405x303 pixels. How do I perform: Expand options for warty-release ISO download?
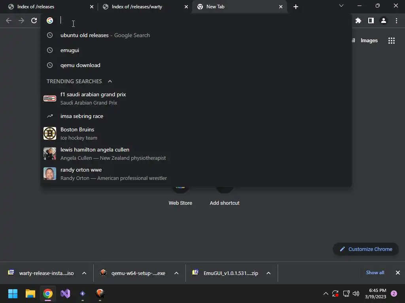click(x=84, y=273)
